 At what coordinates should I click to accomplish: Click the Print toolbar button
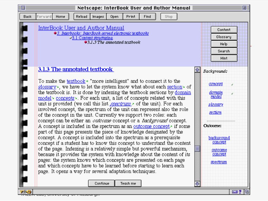tap(131, 16)
